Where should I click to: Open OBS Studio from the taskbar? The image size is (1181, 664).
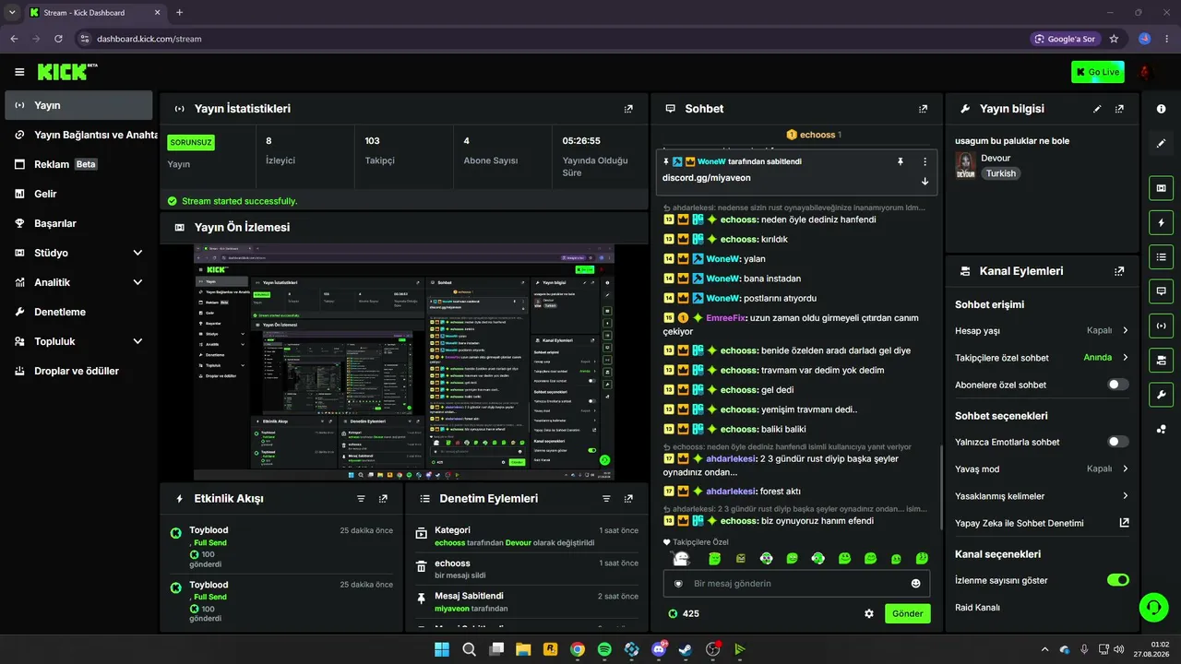(x=713, y=649)
